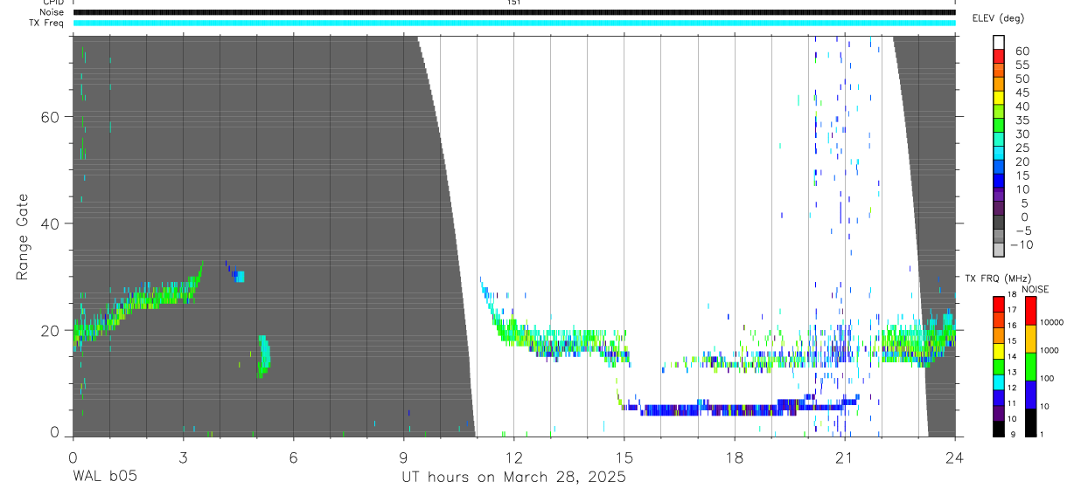
Task: Click the Noise label above the plot
Action: coord(52,12)
